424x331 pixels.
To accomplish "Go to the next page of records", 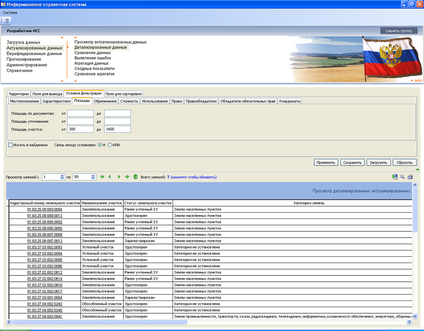I will click(119, 177).
